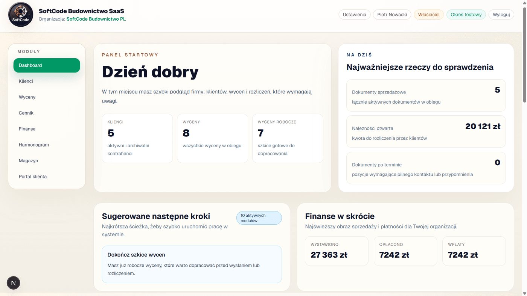The width and height of the screenshot is (527, 296).
Task: Click the Opłacono 7242 zł tile
Action: tap(405, 251)
